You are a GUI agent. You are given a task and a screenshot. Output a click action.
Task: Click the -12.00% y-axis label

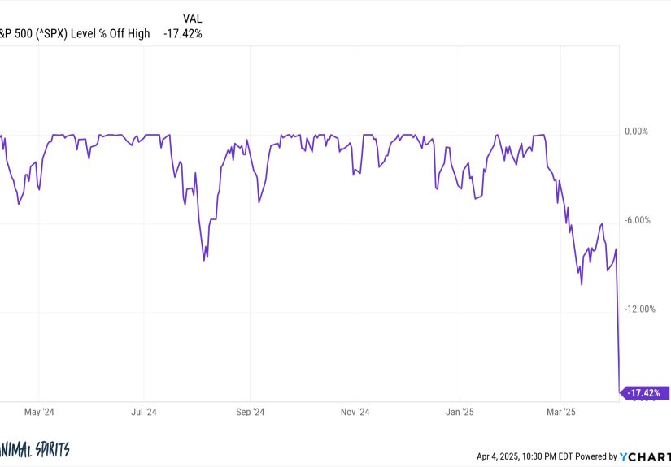[x=638, y=309]
